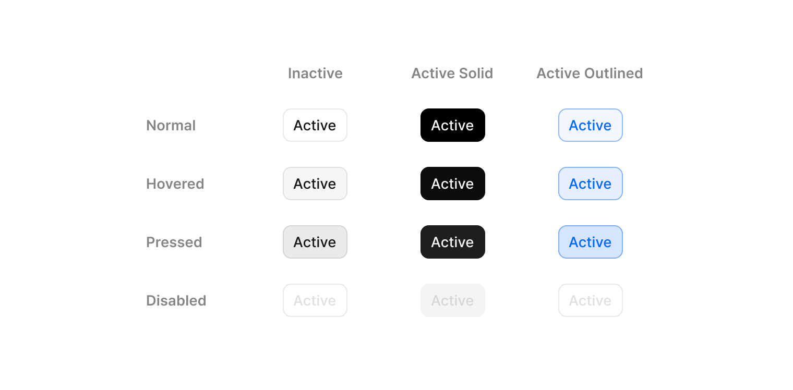Image resolution: width=793 pixels, height=390 pixels.
Task: Click the Inactive column header
Action: pos(315,74)
